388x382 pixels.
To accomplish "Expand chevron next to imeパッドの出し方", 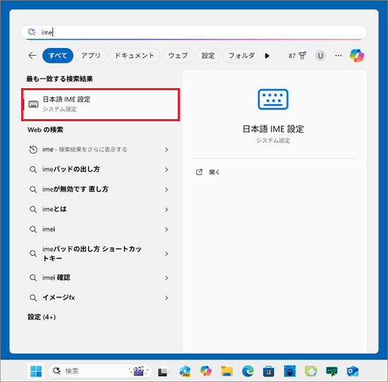I will [166, 170].
